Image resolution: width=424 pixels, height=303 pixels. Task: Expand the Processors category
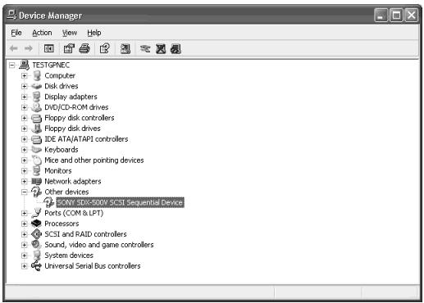click(x=24, y=224)
